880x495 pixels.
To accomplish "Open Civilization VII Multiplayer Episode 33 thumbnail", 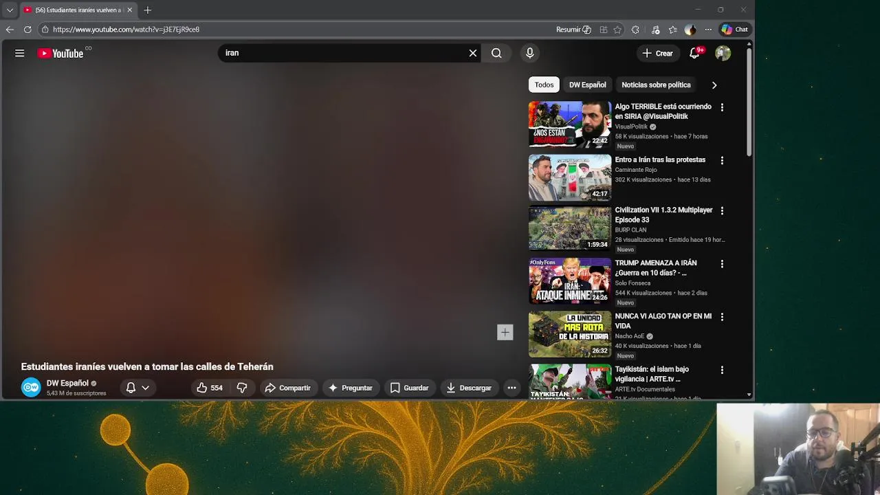I will [x=569, y=228].
